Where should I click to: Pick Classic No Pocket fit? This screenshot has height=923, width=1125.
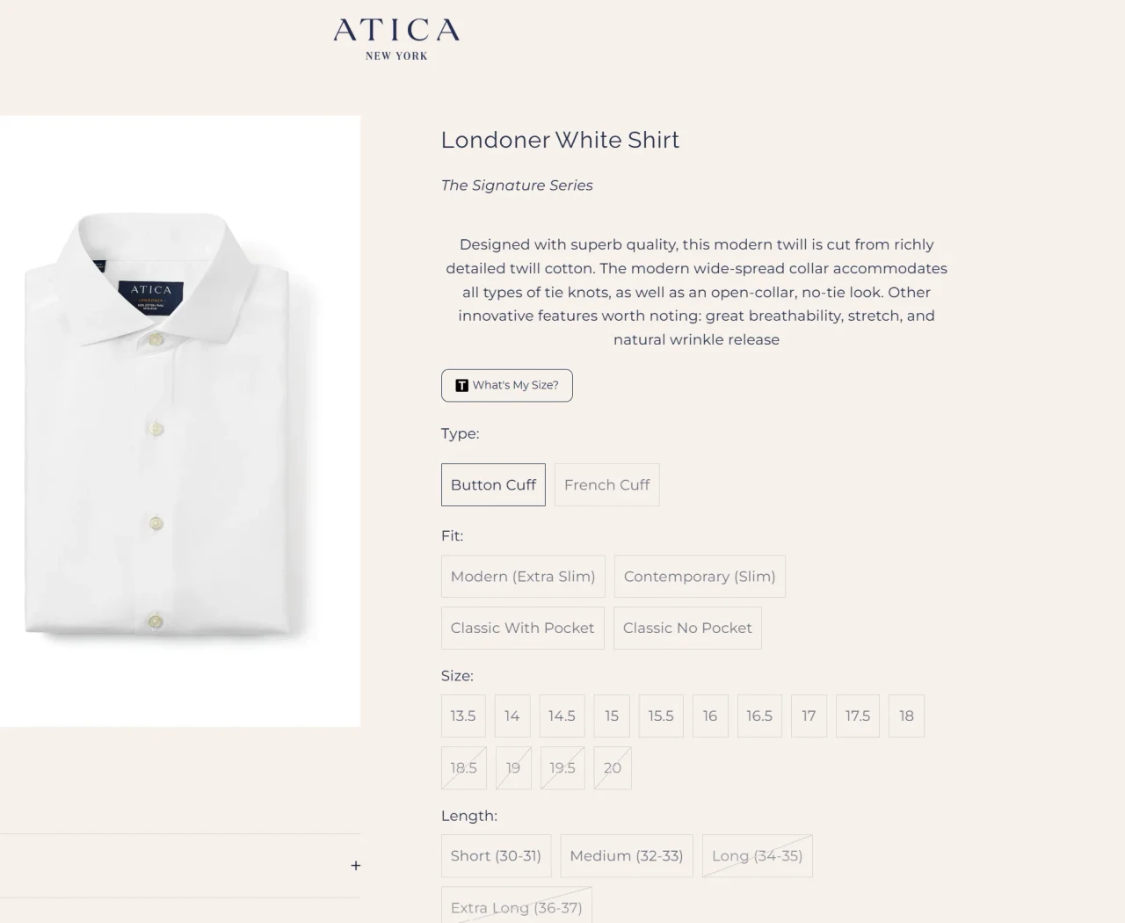tap(687, 628)
